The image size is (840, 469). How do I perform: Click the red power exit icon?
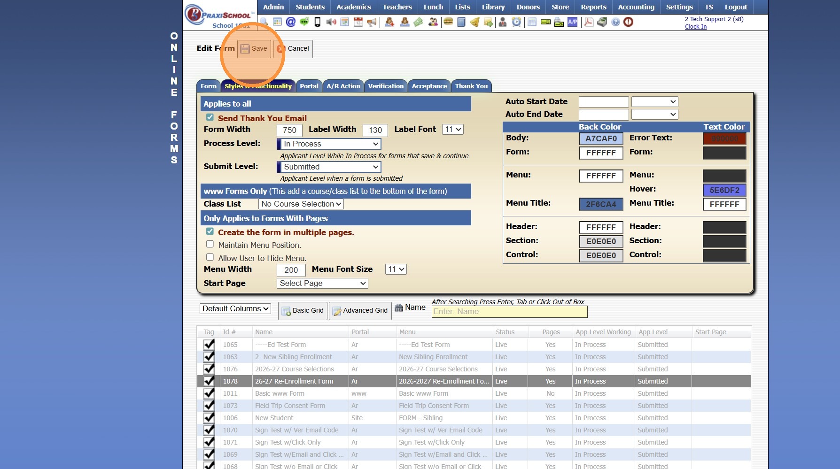(x=629, y=22)
